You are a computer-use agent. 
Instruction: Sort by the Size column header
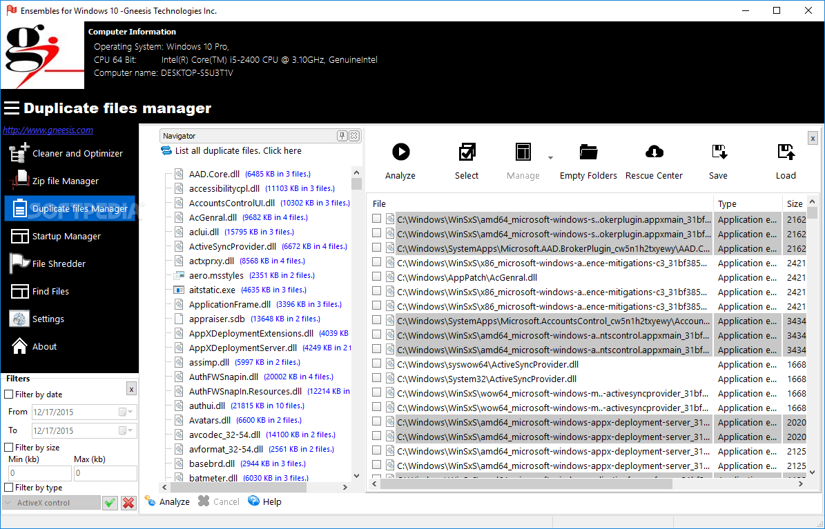click(795, 203)
